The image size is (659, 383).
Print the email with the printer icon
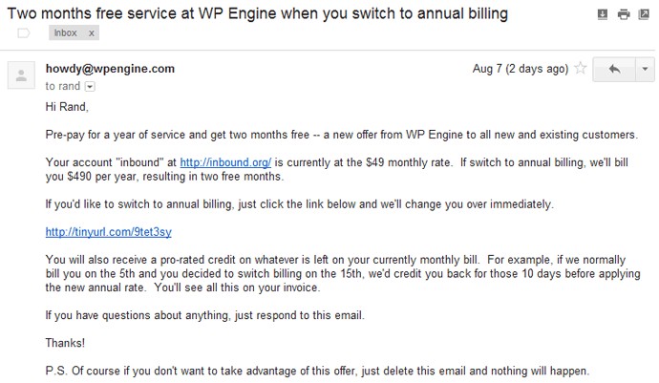pyautogui.click(x=623, y=14)
